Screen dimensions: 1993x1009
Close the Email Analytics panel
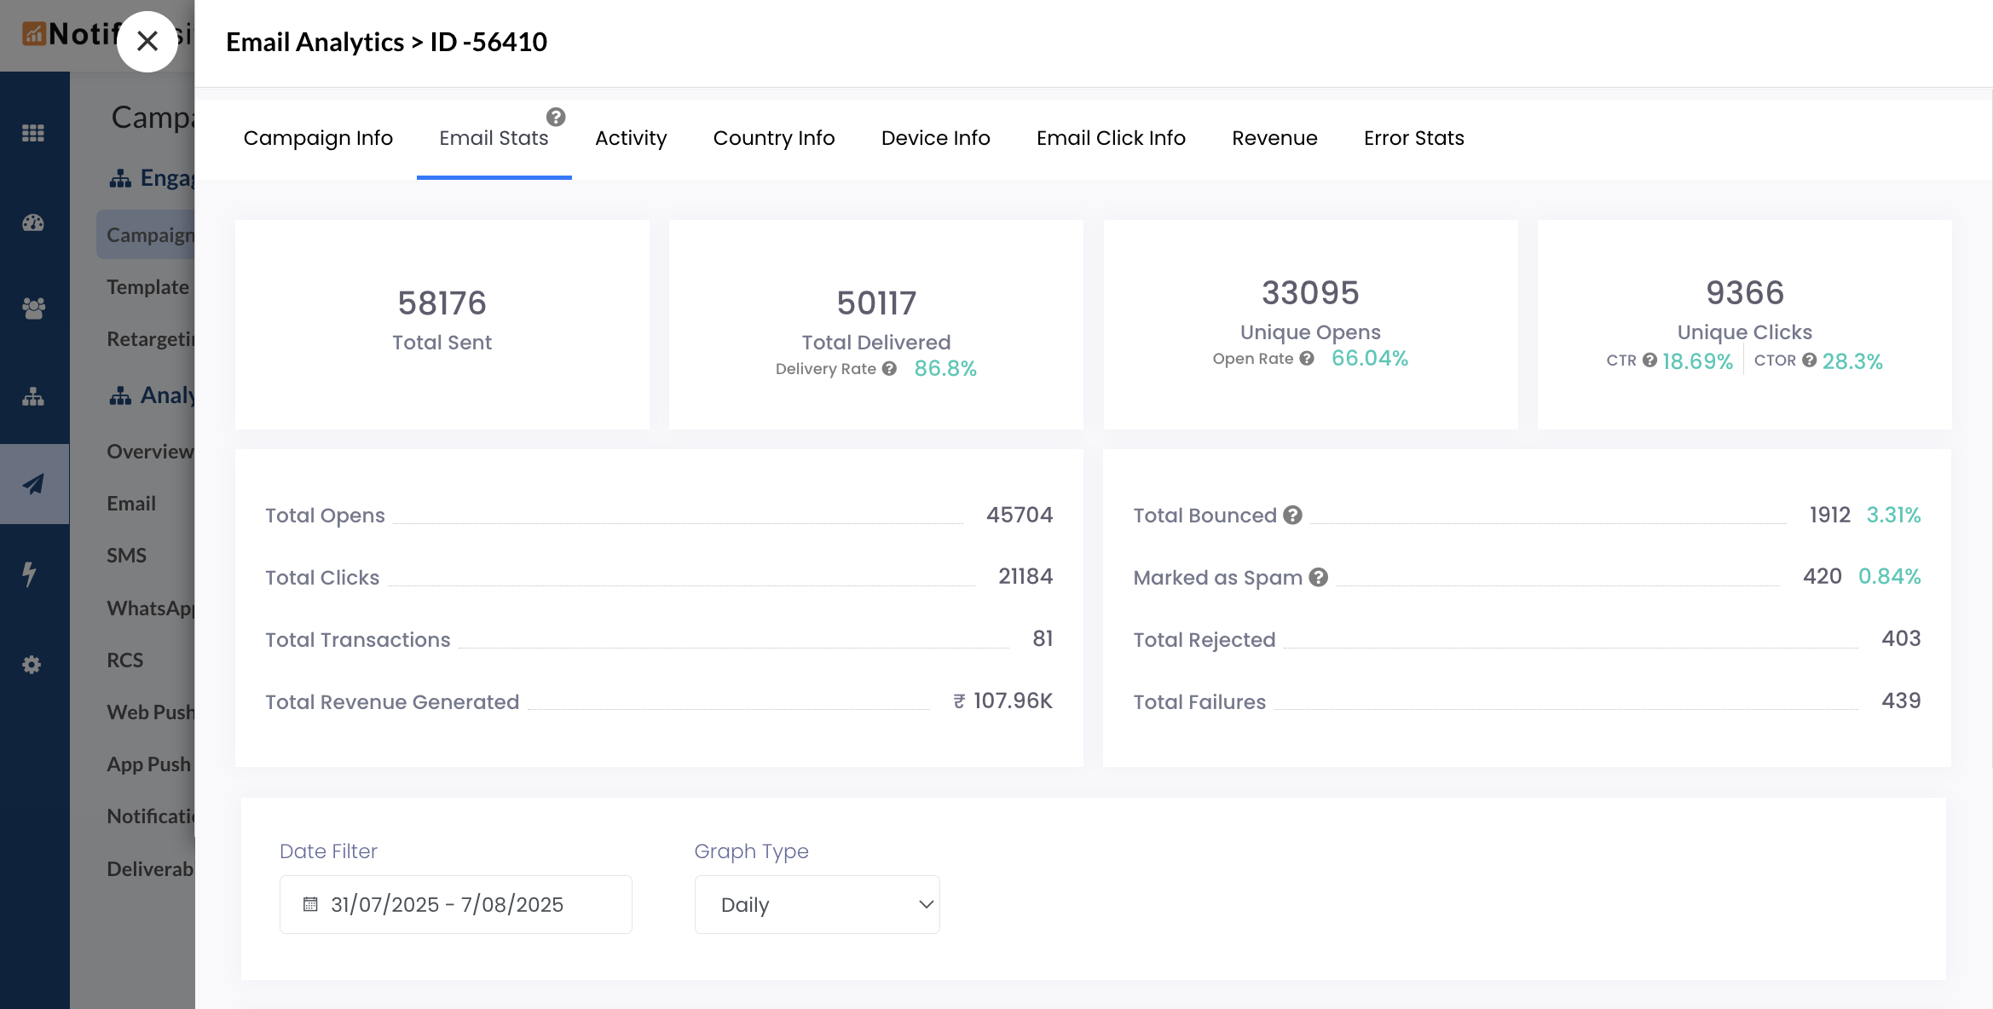tap(147, 41)
